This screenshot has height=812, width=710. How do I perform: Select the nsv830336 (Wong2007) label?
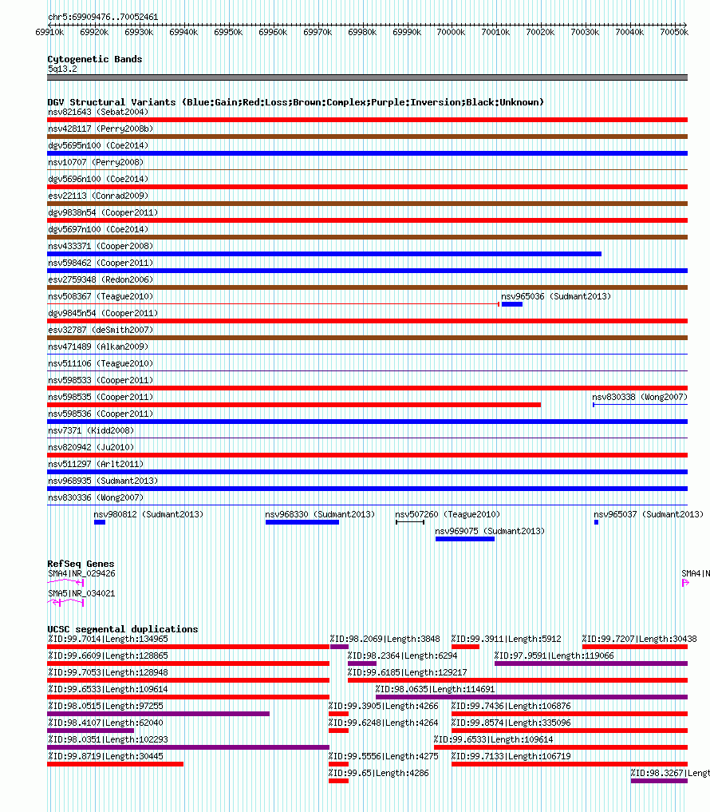tap(96, 497)
